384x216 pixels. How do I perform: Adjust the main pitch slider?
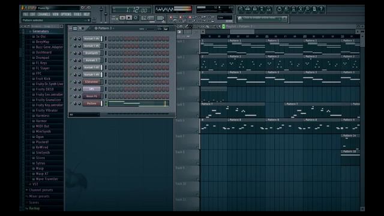[106, 13]
